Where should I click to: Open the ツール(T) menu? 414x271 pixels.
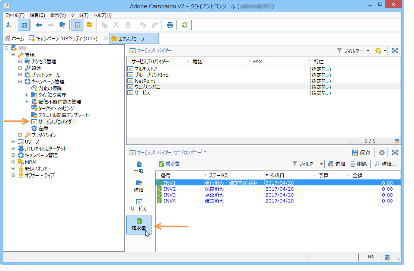[x=79, y=15]
